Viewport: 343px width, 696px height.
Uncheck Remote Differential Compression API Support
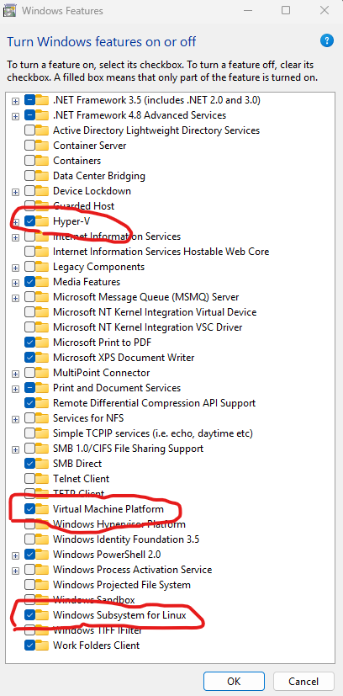(29, 402)
